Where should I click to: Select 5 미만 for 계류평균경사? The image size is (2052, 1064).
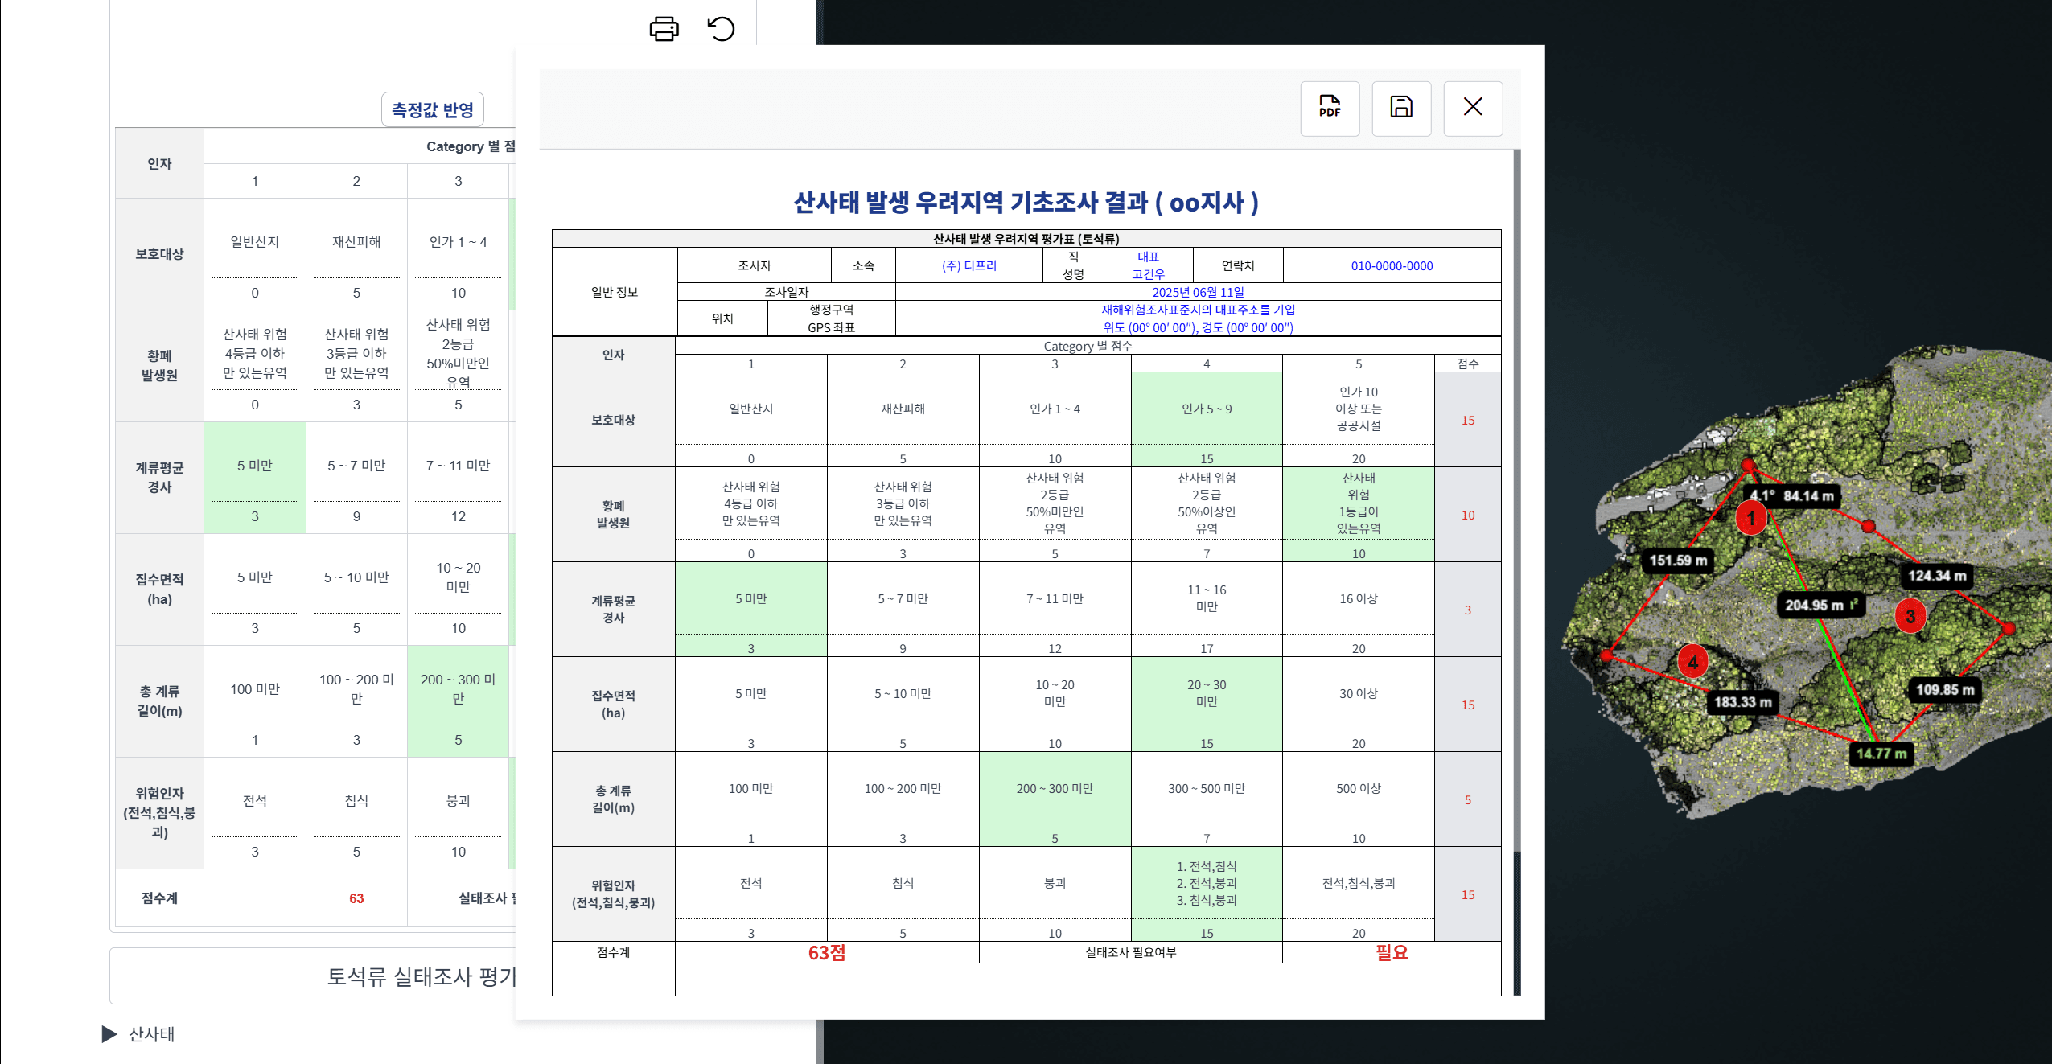point(751,598)
